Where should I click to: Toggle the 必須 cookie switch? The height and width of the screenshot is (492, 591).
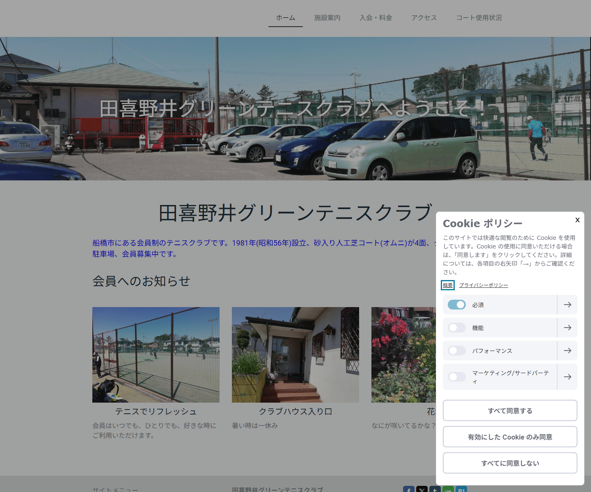click(x=456, y=305)
